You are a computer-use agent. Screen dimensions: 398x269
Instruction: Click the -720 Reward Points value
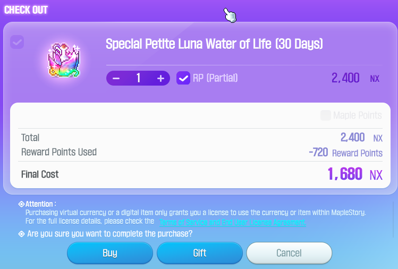tap(346, 153)
